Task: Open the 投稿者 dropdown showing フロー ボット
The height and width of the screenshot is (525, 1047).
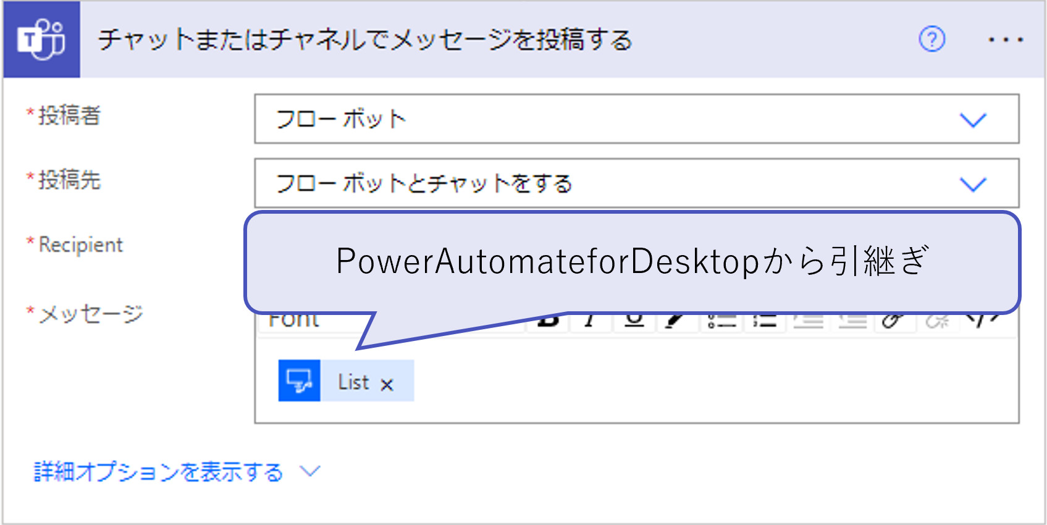Action: [973, 120]
